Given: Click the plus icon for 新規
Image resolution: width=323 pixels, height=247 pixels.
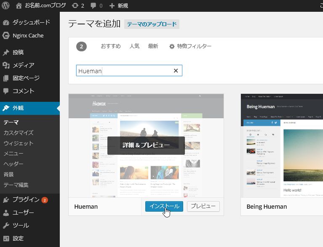Looking at the screenshot, I should tap(112, 5).
